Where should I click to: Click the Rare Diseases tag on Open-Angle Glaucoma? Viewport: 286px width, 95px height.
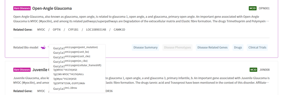tap(22, 8)
